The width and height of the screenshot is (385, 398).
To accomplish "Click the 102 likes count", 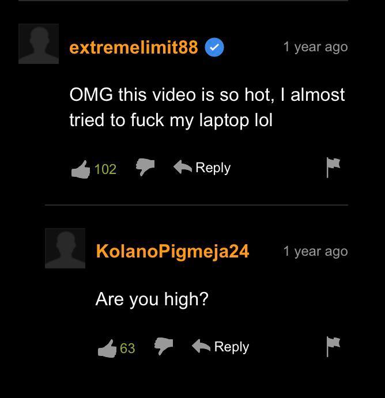I will (x=105, y=169).
